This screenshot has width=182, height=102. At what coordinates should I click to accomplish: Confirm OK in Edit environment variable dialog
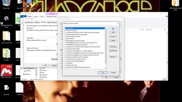pos(103,73)
